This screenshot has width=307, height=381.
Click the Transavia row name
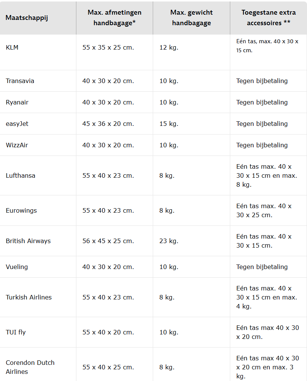click(20, 81)
